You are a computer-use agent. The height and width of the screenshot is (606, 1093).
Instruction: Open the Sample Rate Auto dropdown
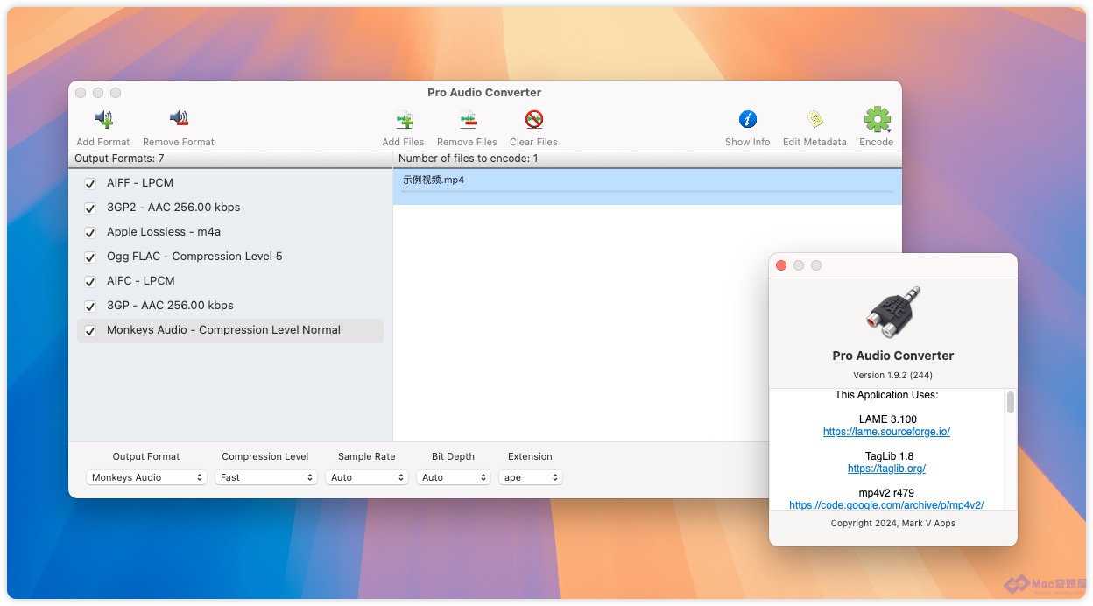(x=367, y=477)
